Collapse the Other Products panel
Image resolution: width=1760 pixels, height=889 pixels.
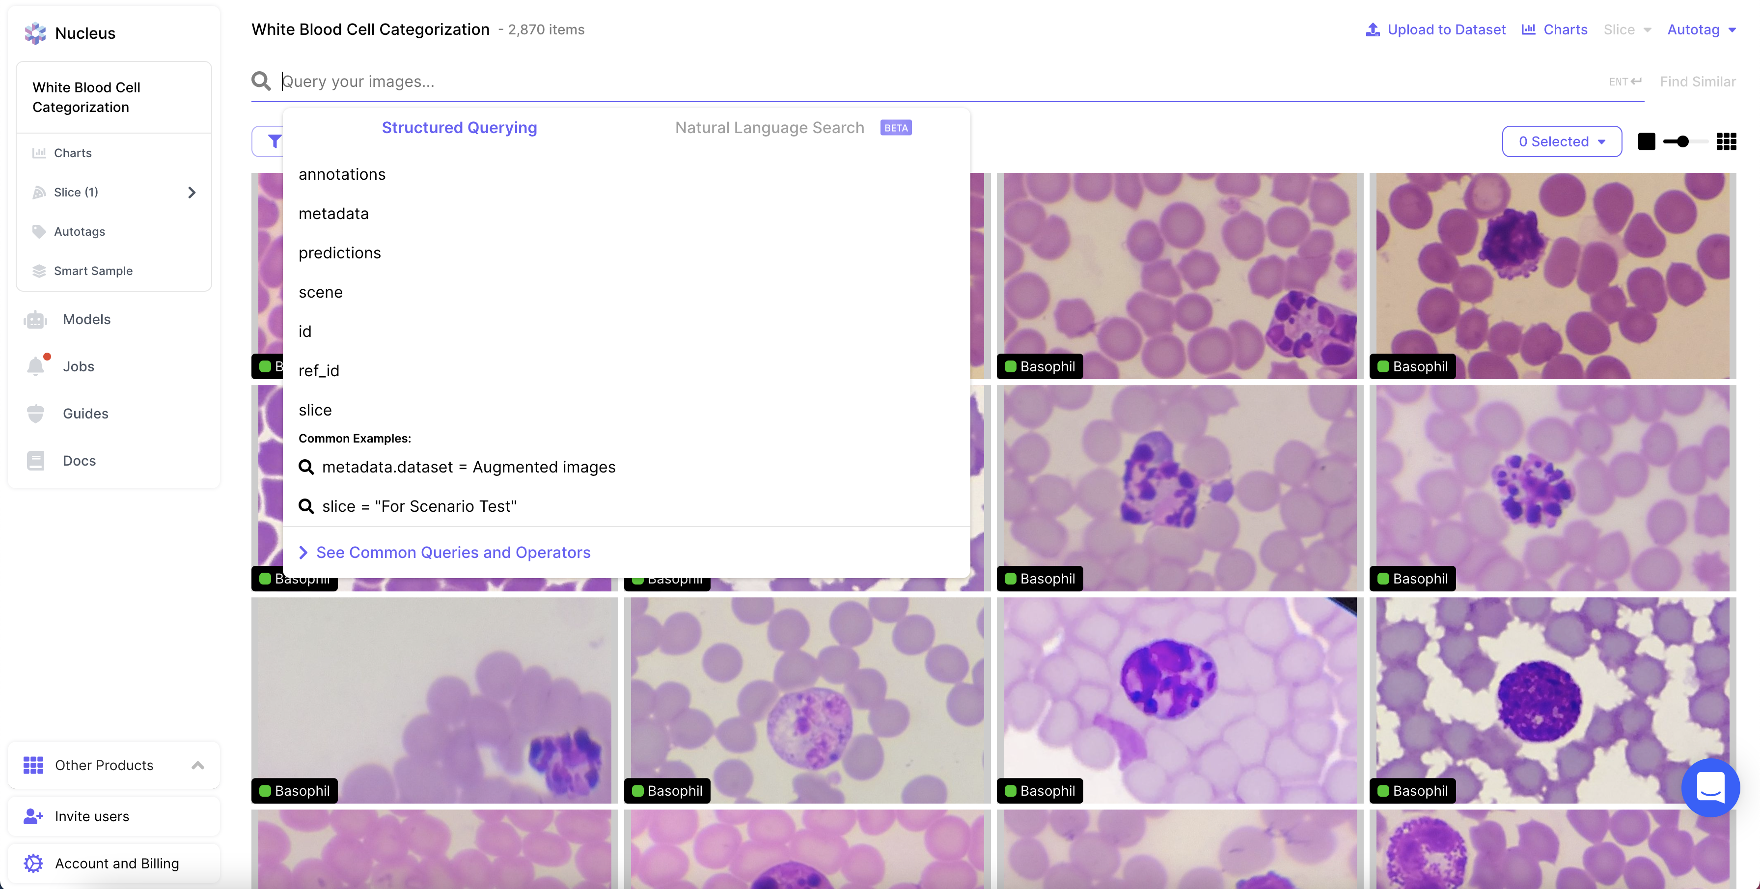coord(197,765)
